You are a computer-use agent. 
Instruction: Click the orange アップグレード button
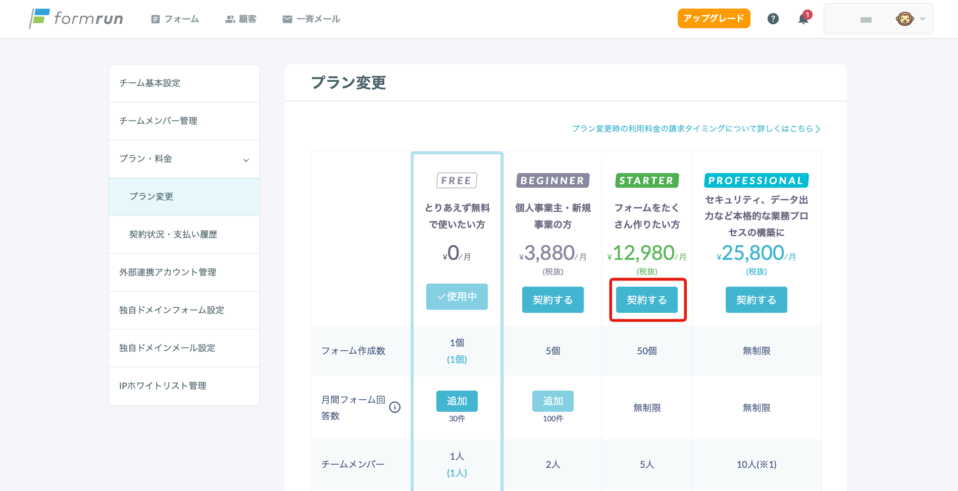(x=714, y=19)
